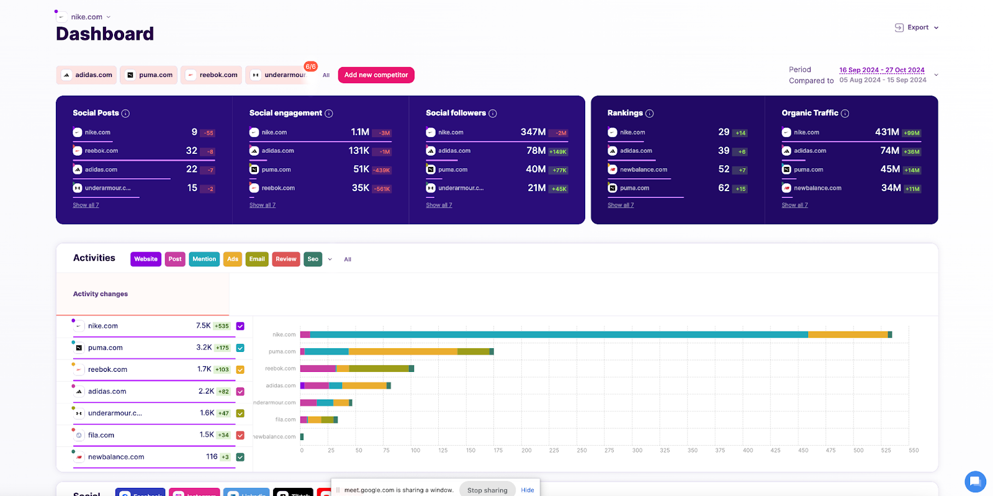The width and height of the screenshot is (993, 496).
Task: Toggle the reebok.com activity checkbox
Action: 240,369
